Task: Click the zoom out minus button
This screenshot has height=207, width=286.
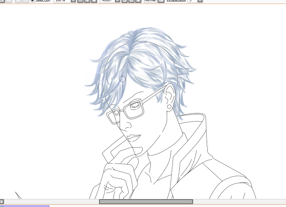Action: pyautogui.click(x=81, y=1)
